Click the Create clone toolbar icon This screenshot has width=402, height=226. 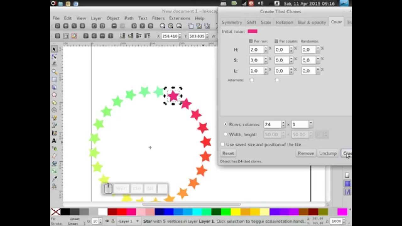[x=199, y=26]
